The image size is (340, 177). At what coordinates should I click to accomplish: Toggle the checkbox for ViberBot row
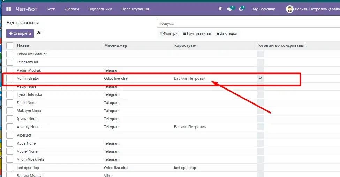point(10,135)
